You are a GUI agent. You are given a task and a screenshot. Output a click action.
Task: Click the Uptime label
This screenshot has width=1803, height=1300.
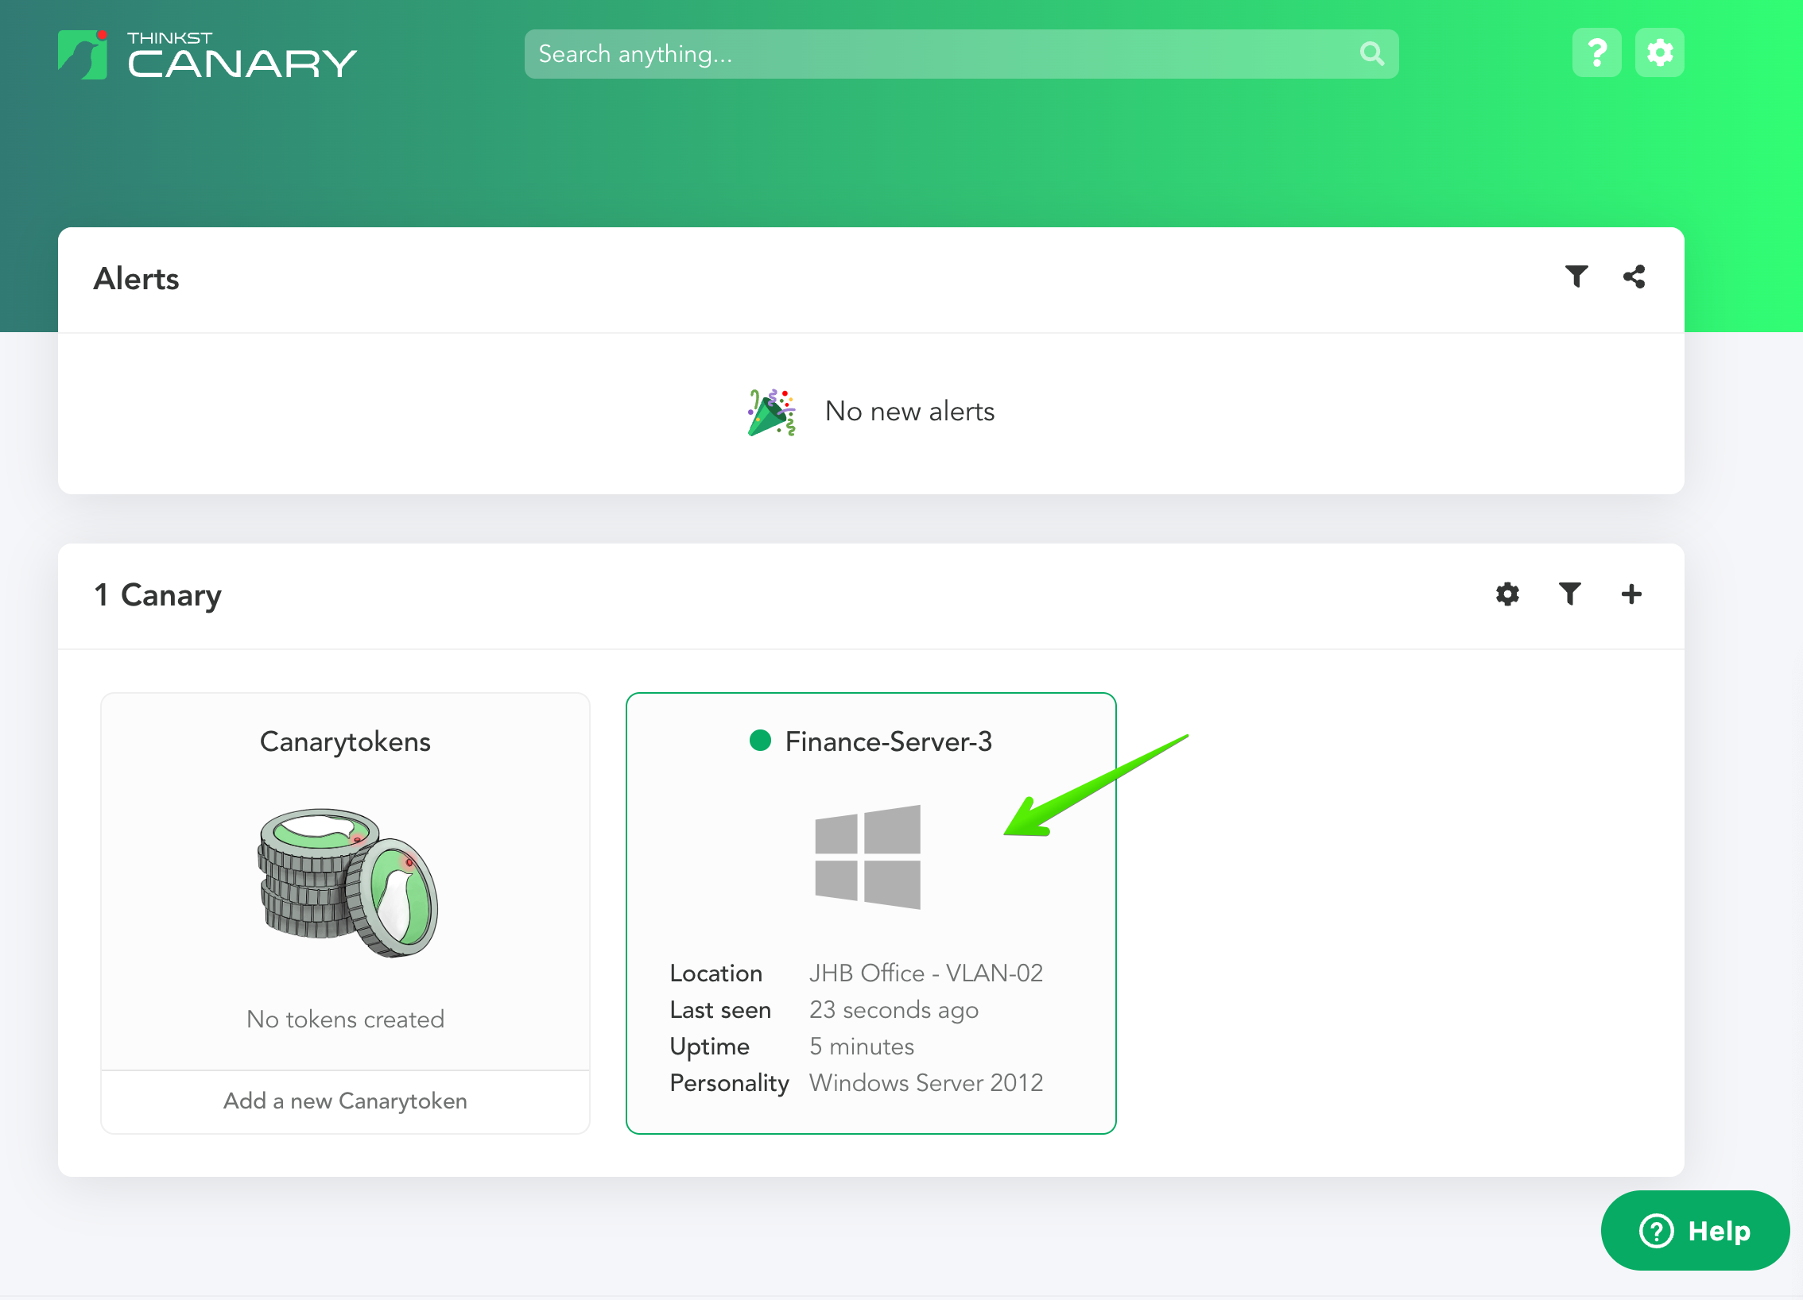(x=709, y=1046)
